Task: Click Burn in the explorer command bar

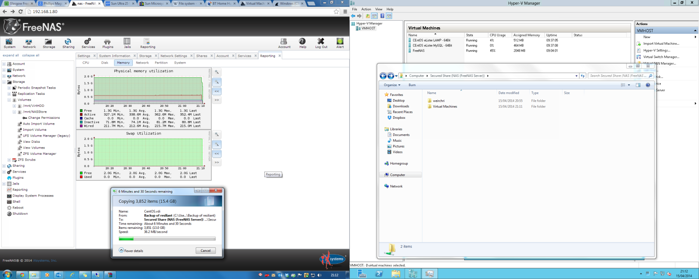Action: point(412,85)
